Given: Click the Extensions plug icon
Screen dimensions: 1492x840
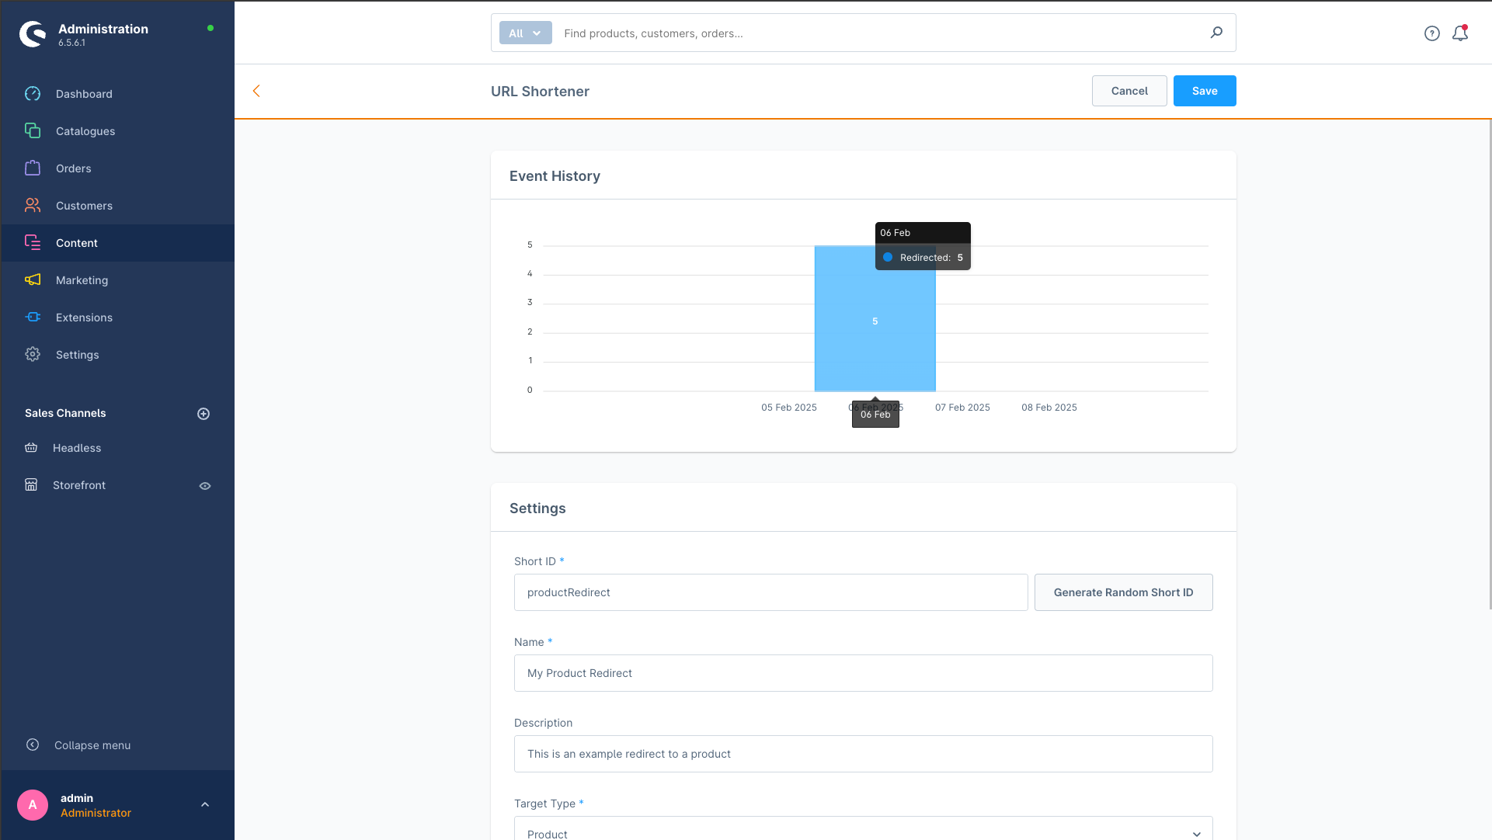Looking at the screenshot, I should pyautogui.click(x=33, y=318).
